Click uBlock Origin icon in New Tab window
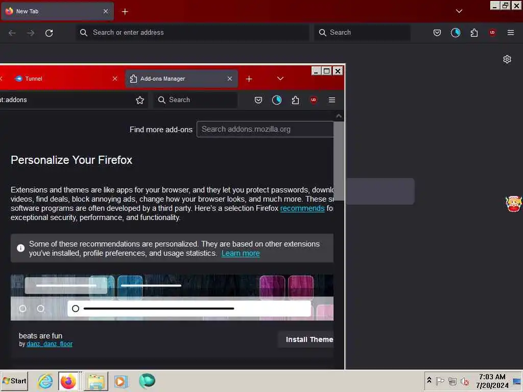 492,33
